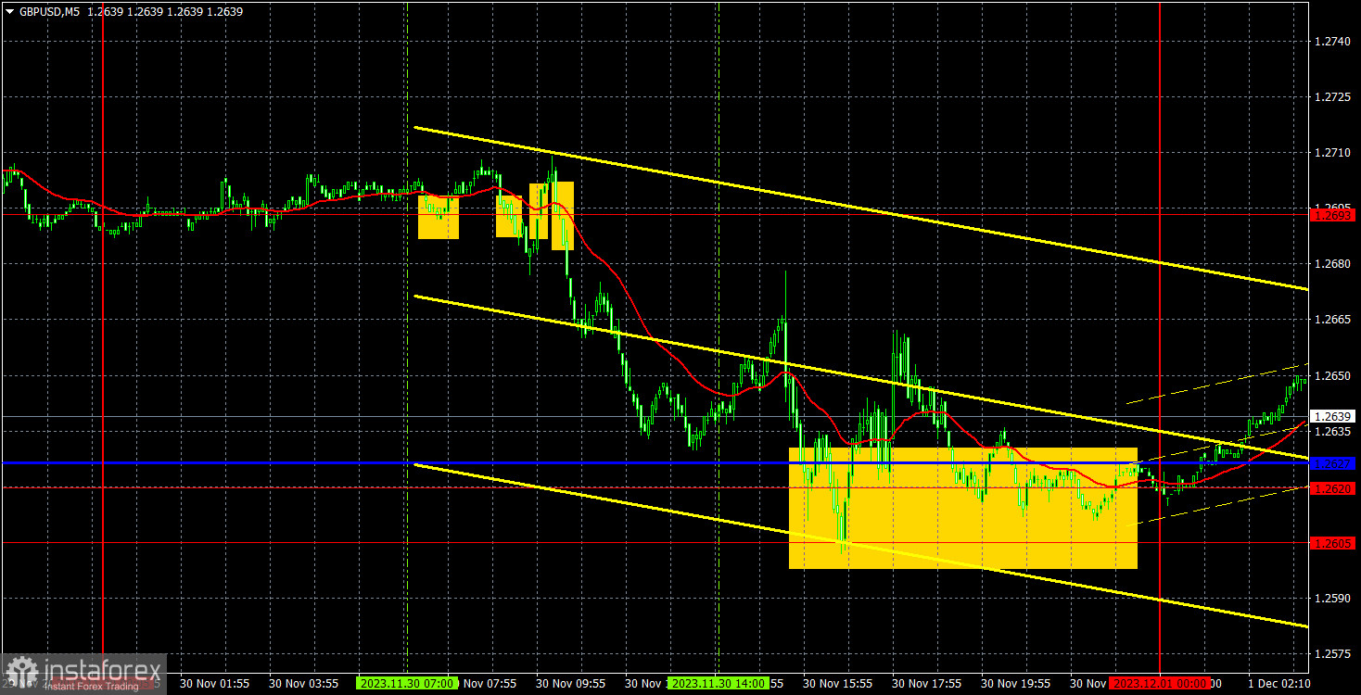Select the blue horizontal line at 1.2627
The image size is (1361, 695).
click(654, 461)
